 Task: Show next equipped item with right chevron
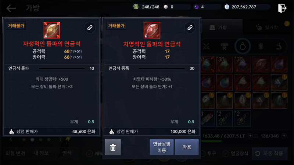pyautogui.click(x=60, y=139)
